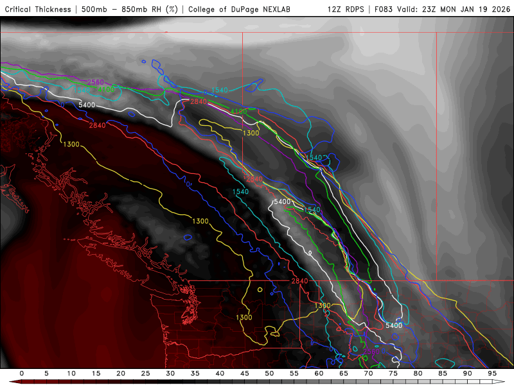Click the colorbar tick label "40"
This screenshot has width=514, height=385.
click(x=220, y=373)
